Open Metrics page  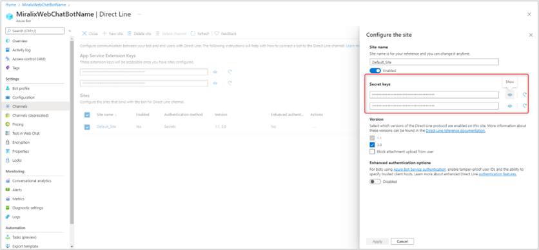18,198
